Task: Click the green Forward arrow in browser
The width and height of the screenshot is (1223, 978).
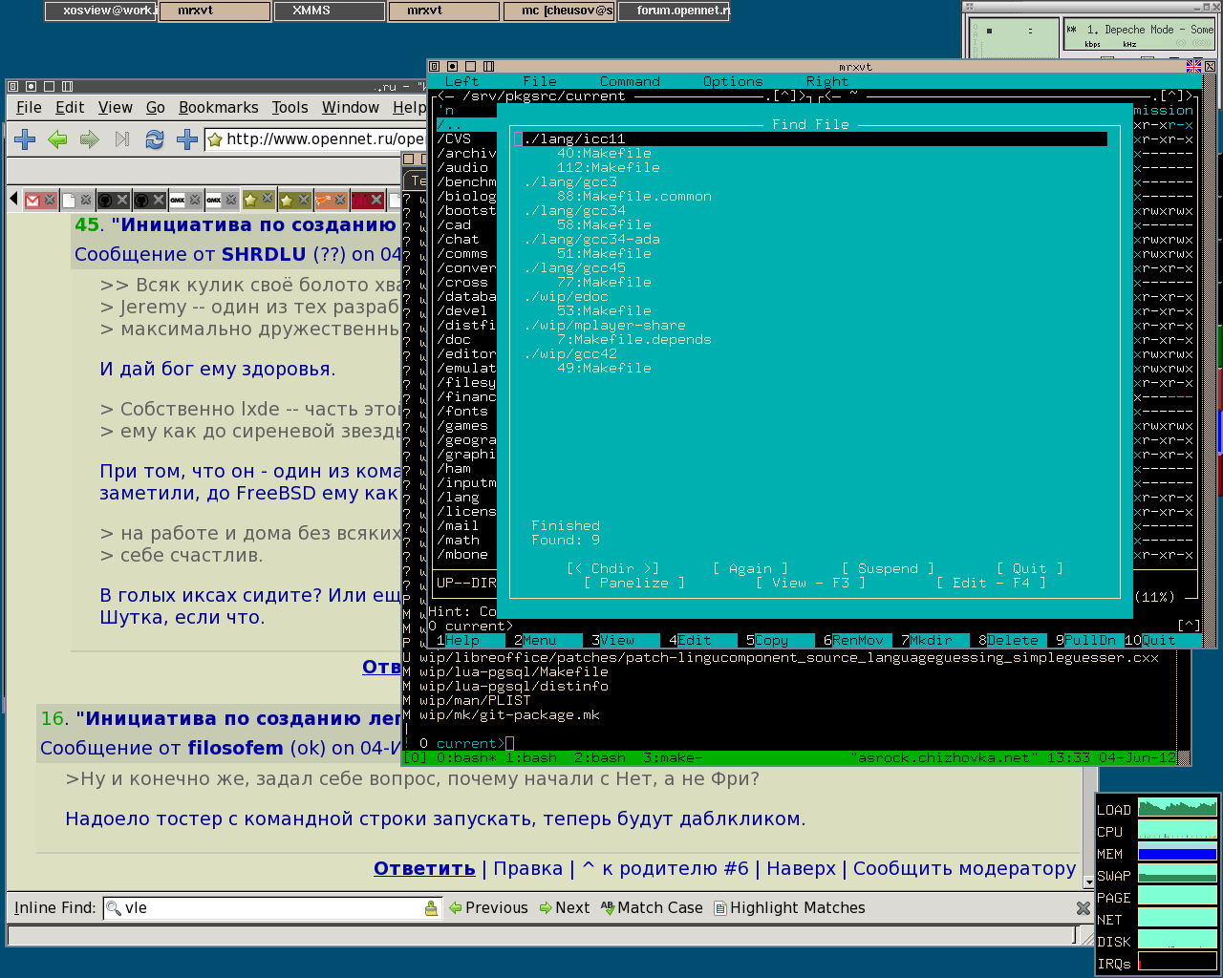Action: coord(90,139)
